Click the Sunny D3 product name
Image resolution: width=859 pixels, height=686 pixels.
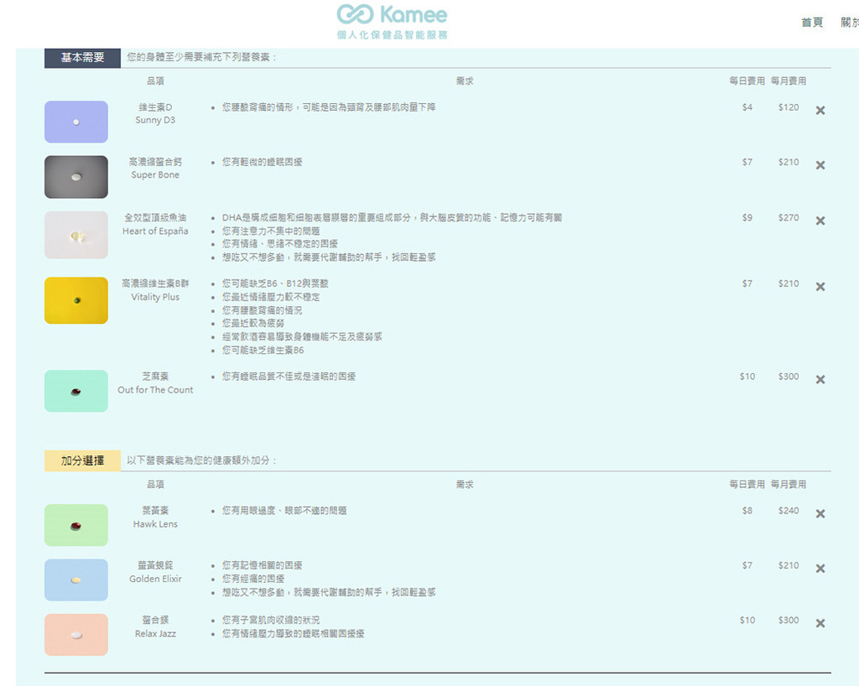click(x=155, y=120)
